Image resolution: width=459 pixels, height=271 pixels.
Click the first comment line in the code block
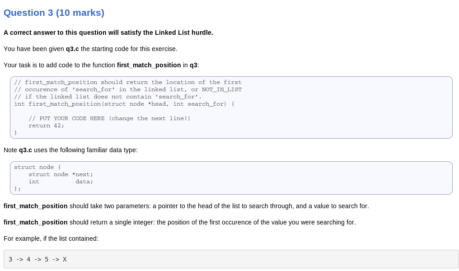tap(128, 82)
